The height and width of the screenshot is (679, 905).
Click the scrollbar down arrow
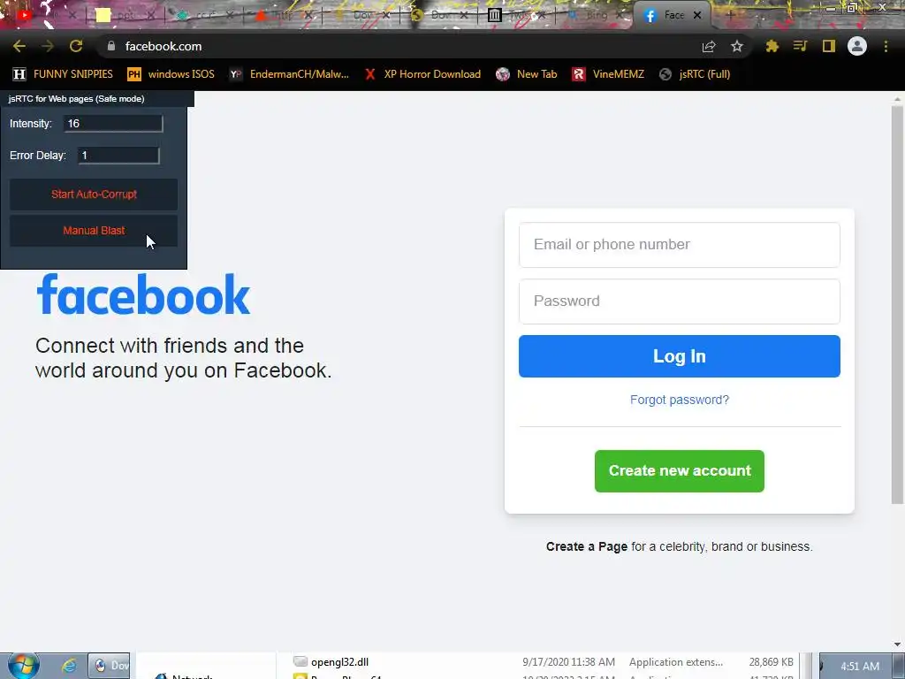click(897, 645)
